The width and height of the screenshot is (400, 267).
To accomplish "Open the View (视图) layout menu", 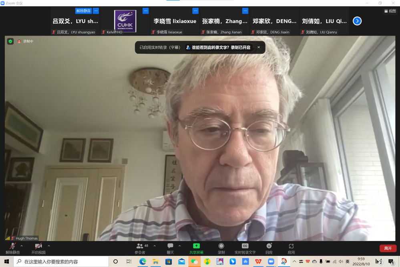I will [x=390, y=11].
